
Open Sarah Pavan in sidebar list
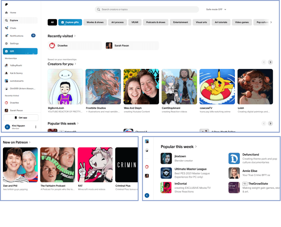20,110
